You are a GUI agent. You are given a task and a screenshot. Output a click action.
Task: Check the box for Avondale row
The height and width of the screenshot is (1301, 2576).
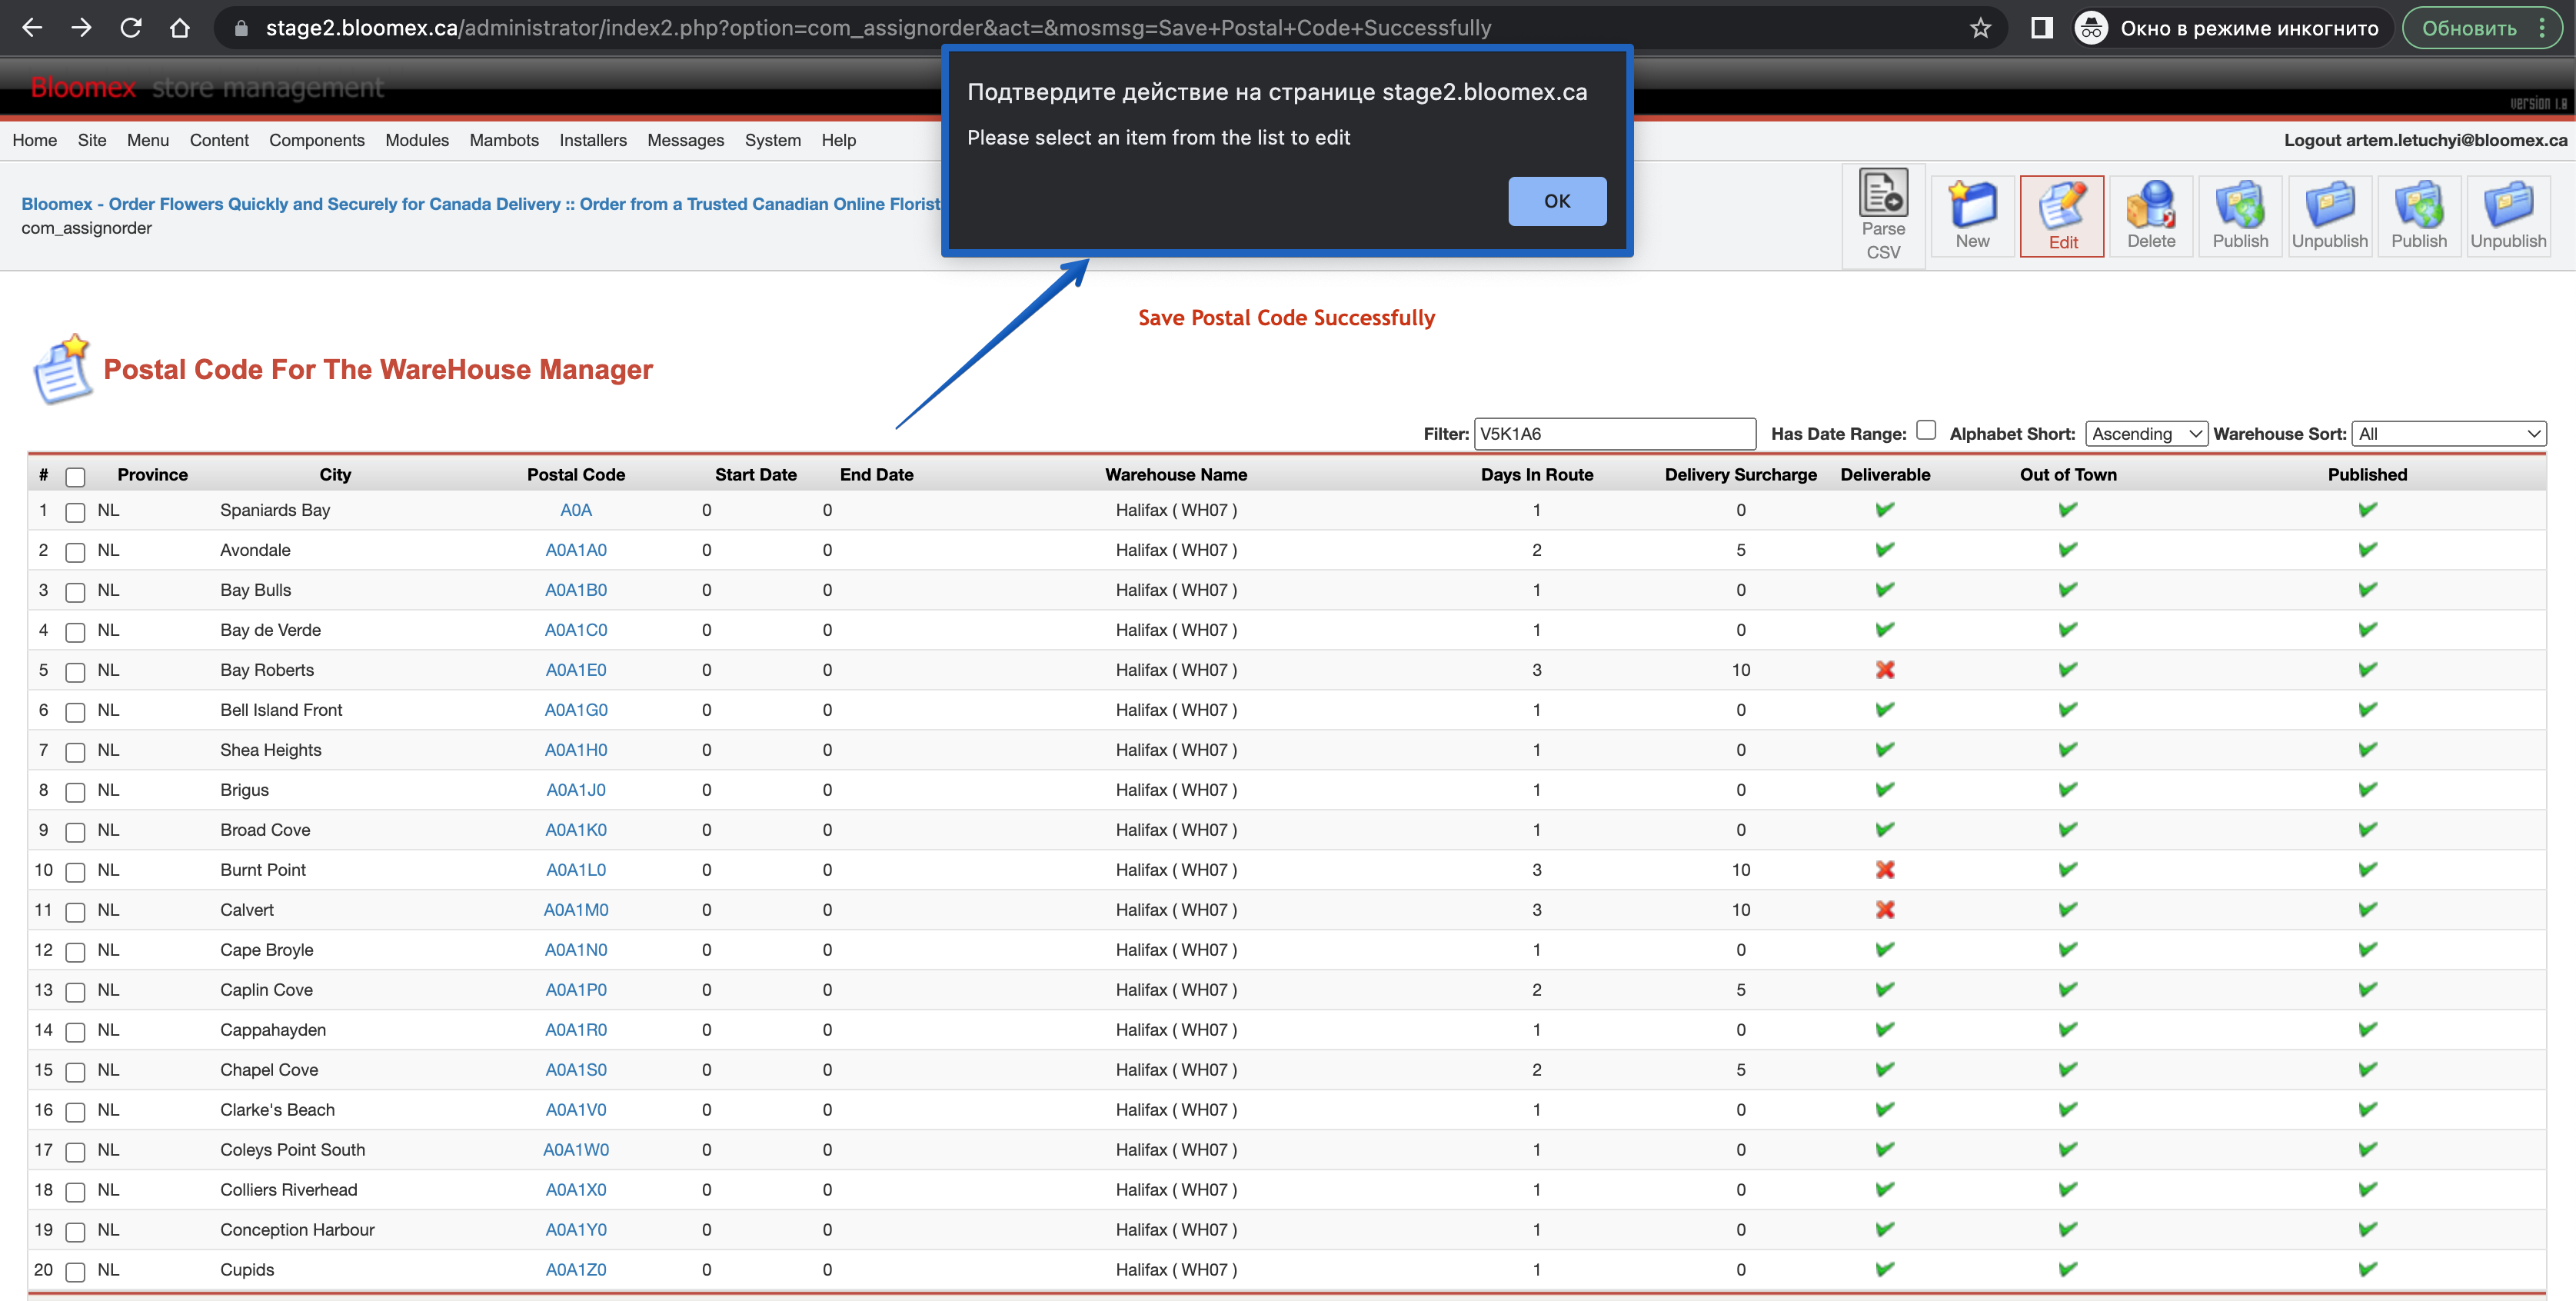(75, 552)
